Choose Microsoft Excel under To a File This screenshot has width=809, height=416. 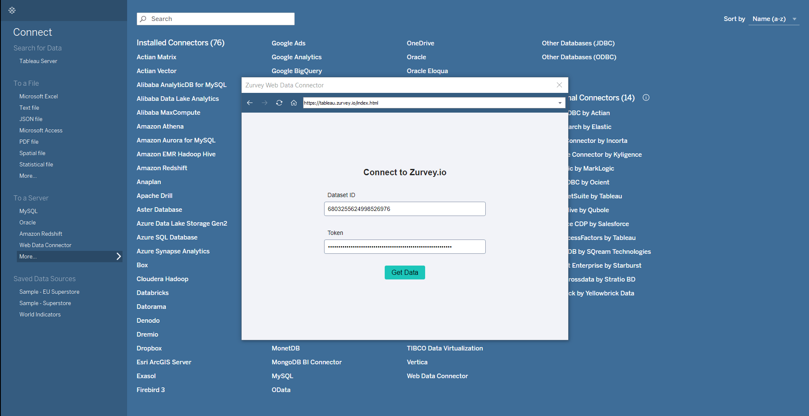coord(39,96)
